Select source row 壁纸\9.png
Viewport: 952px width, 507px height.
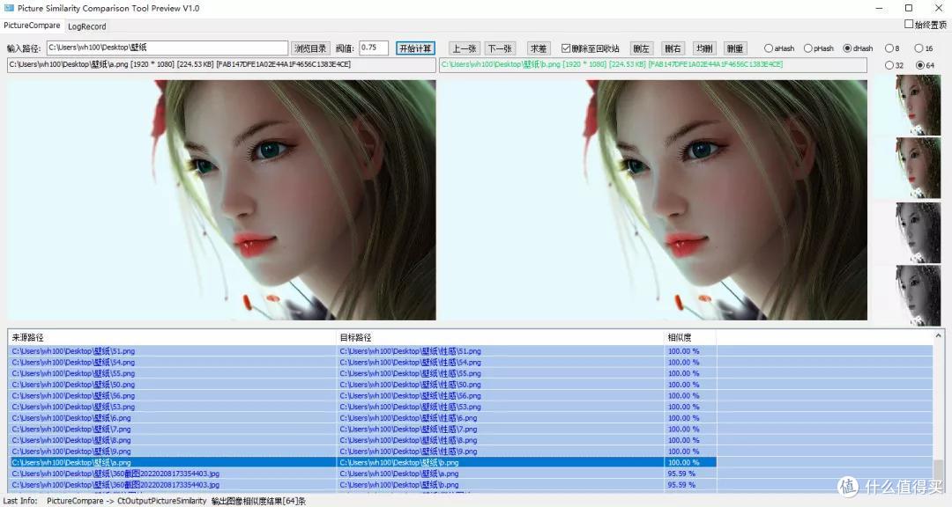coord(173,452)
